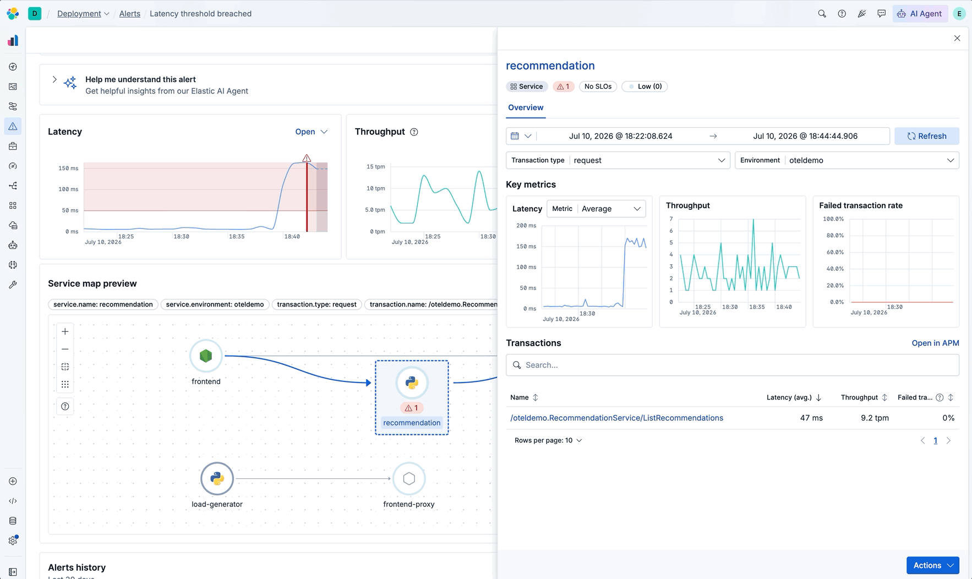Sort by Latency (avg.) column
The height and width of the screenshot is (579, 972).
[x=794, y=397]
